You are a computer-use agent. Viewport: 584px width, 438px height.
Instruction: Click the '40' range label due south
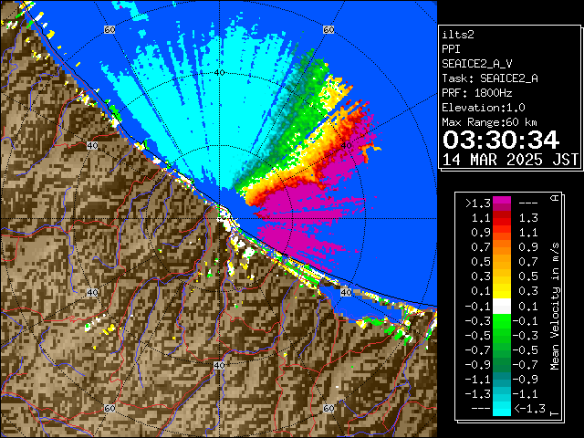[x=219, y=365]
